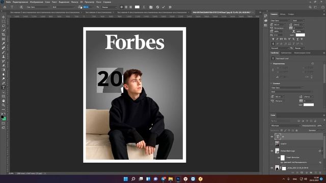
Task: Toggle center text alignment in options bar
Action: pos(126,7)
